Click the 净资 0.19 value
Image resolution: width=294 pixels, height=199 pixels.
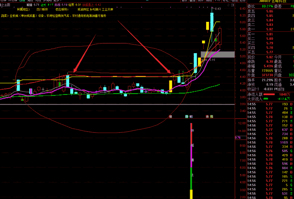pos(269,85)
